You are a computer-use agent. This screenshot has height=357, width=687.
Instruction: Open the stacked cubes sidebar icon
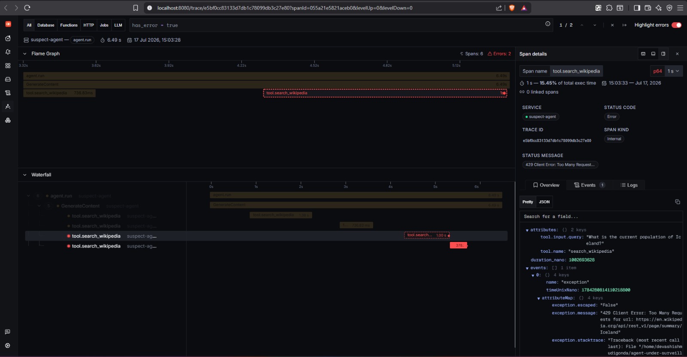[8, 120]
